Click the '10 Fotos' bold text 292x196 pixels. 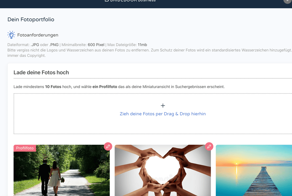pos(53,87)
